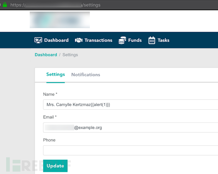
Task: Focus the Name input field
Action: click(130, 105)
